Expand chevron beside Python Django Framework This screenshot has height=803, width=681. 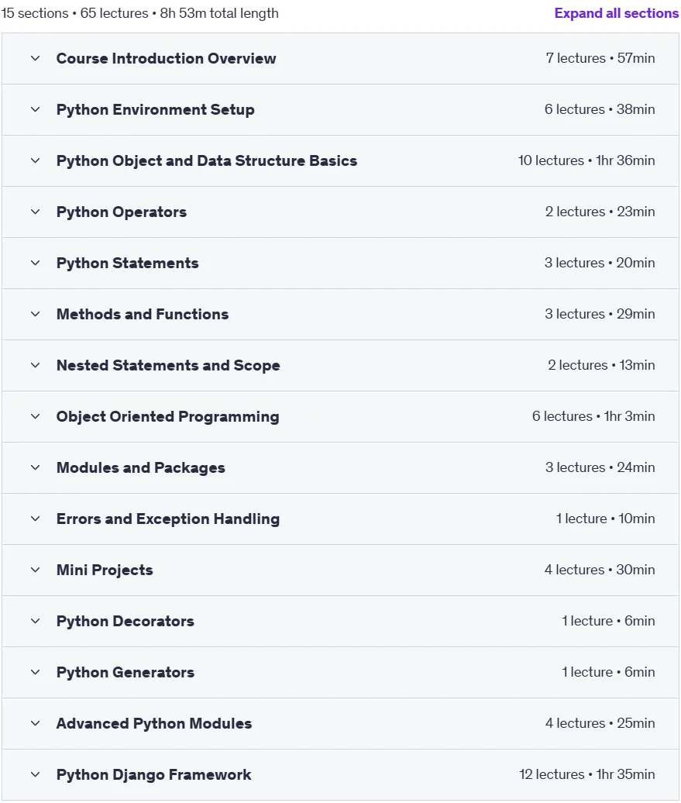click(x=36, y=775)
